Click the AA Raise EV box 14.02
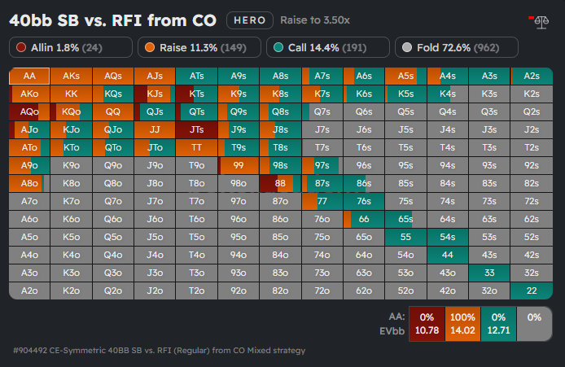 460,323
